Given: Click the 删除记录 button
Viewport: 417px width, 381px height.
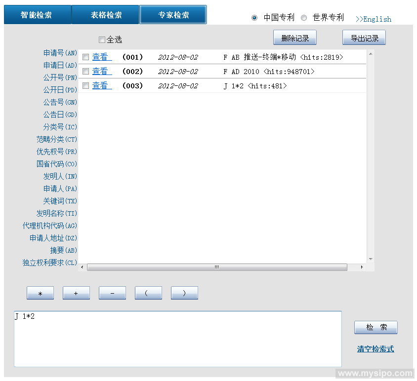Looking at the screenshot, I should pos(295,38).
